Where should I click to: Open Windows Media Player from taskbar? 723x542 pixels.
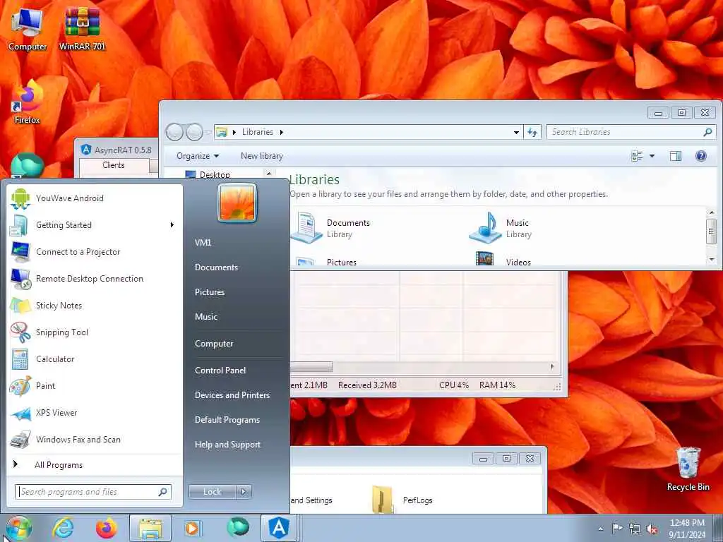pyautogui.click(x=192, y=528)
